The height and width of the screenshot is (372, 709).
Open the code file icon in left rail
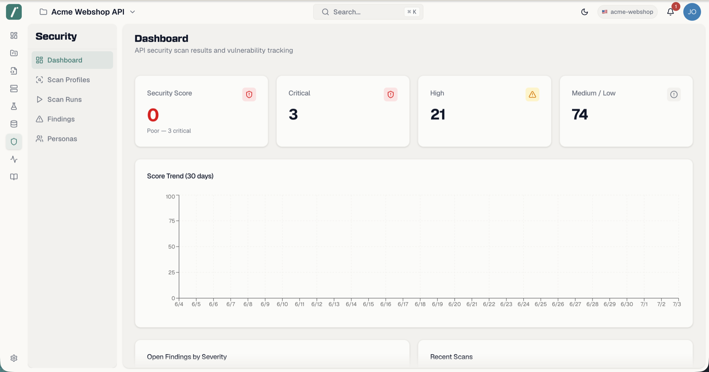point(14,71)
